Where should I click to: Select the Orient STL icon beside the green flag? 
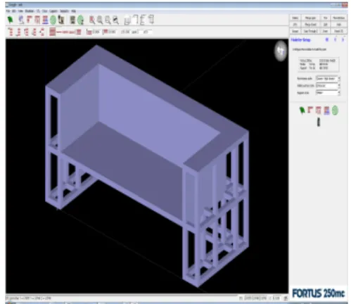(22, 20)
